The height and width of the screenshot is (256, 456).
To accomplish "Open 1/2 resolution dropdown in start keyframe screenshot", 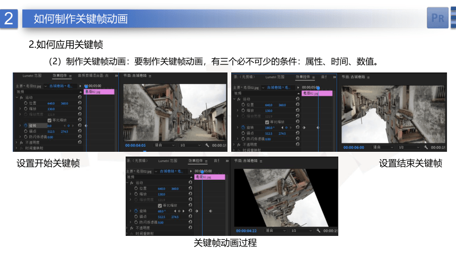I will coord(190,145).
